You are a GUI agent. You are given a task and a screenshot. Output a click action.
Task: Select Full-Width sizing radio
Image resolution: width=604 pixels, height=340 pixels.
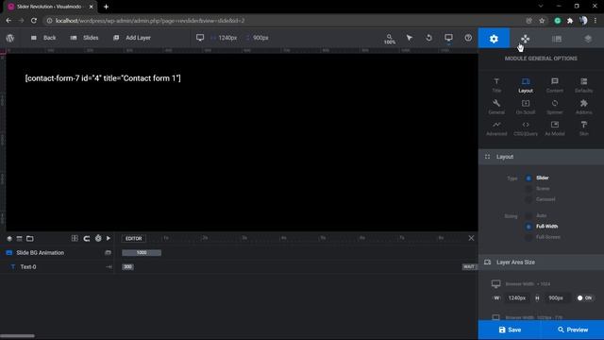click(528, 227)
